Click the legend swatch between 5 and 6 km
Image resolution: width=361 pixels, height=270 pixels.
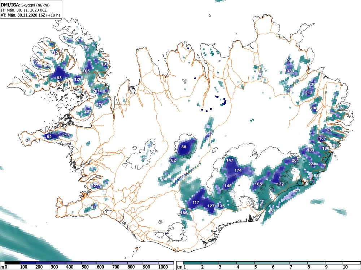point(263,263)
